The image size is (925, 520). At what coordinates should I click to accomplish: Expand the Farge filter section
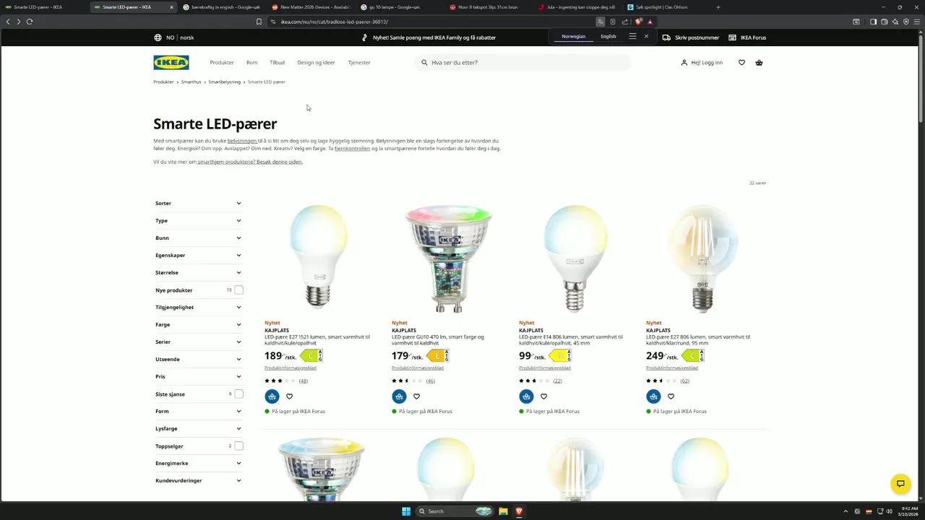pyautogui.click(x=199, y=325)
